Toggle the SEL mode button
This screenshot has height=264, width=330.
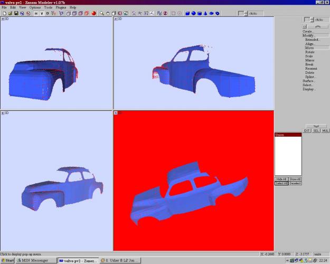[316, 130]
